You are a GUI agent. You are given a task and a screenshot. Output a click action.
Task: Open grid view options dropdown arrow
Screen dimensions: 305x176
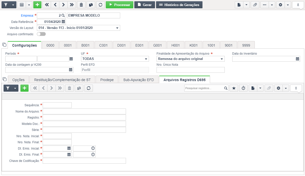point(29,5)
